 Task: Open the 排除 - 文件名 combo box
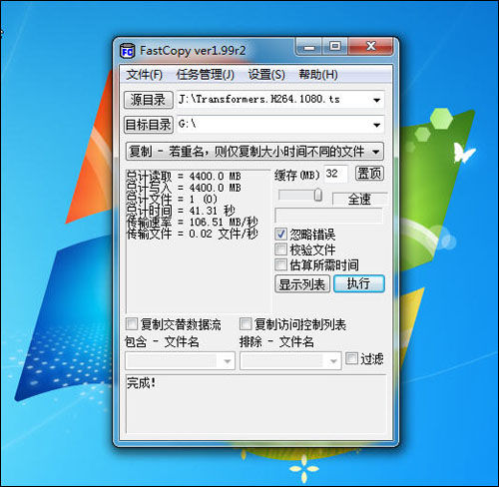coord(290,361)
